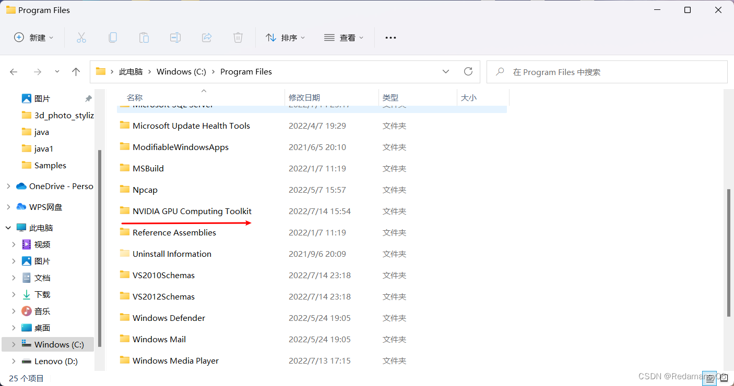This screenshot has width=734, height=386.
Task: Click the navigation pane scrollbar
Action: 99,248
